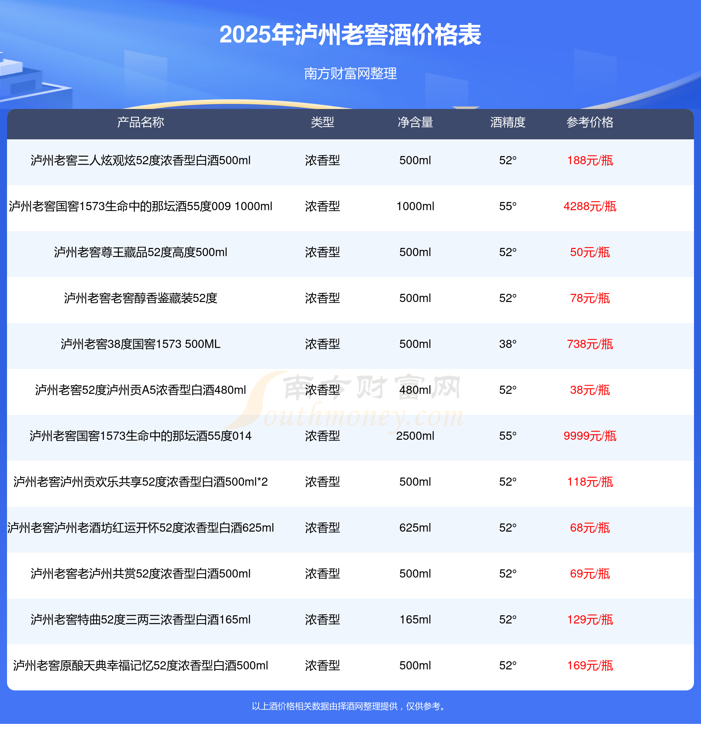Click the 参考价格 column header
This screenshot has width=701, height=741.
590,122
